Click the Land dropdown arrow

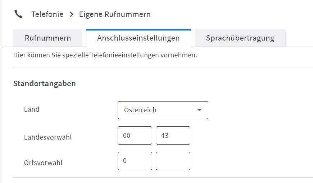(200, 110)
